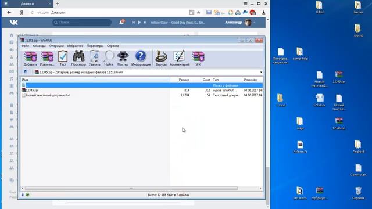Open the Операции menu
The width and height of the screenshot is (372, 209).
(x=56, y=46)
